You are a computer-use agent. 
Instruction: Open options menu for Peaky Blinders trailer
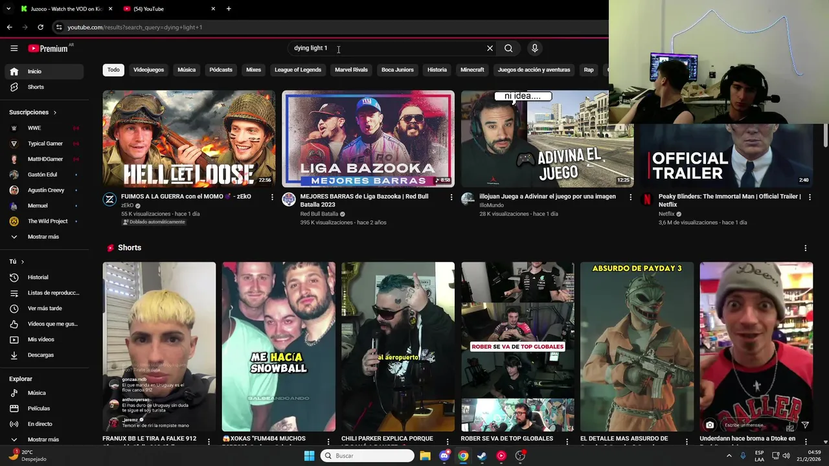point(810,197)
